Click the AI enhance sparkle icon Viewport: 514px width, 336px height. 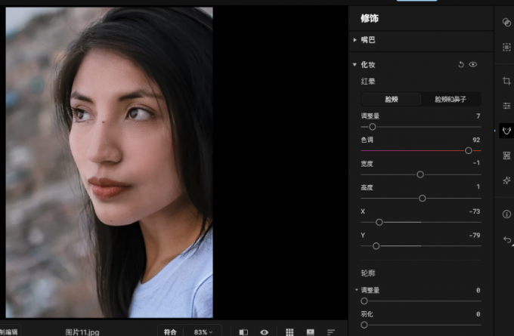[x=506, y=180]
